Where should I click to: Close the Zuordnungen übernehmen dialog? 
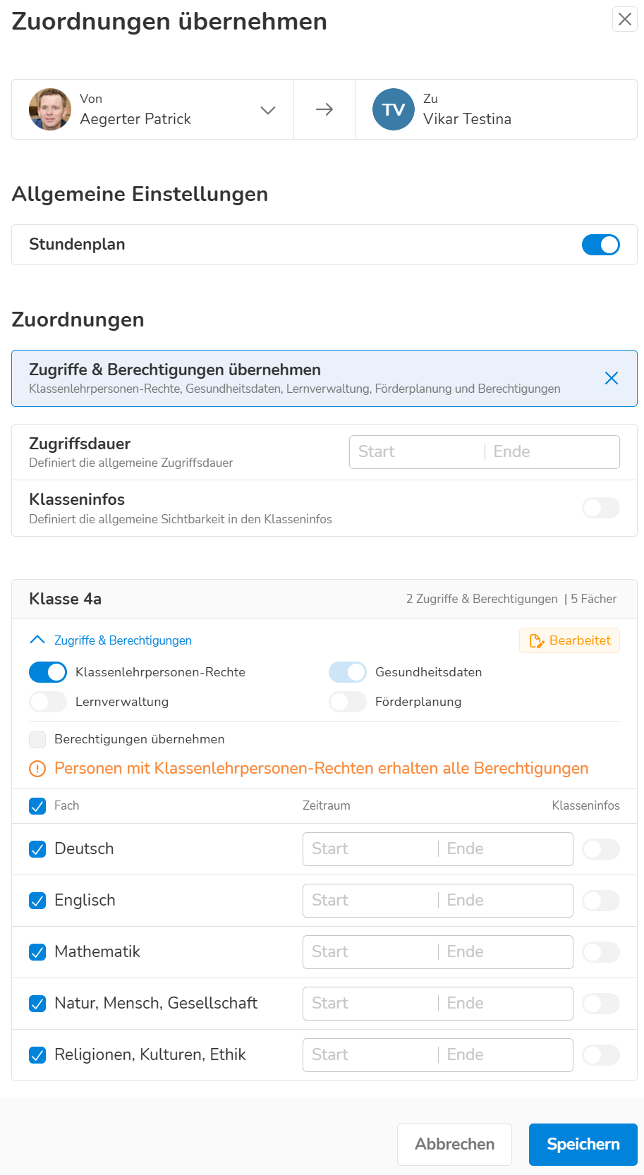(625, 19)
